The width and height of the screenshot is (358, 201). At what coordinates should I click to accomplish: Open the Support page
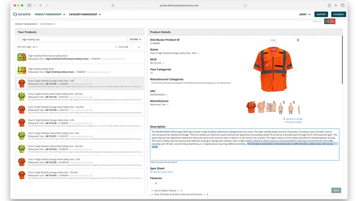pyautogui.click(x=321, y=14)
